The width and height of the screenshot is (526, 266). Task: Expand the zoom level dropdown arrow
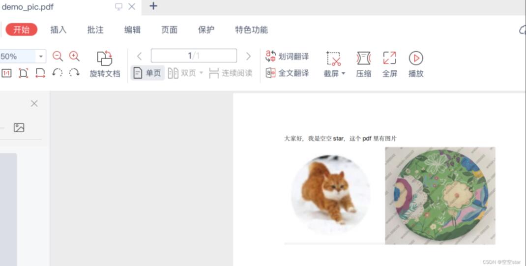click(41, 57)
